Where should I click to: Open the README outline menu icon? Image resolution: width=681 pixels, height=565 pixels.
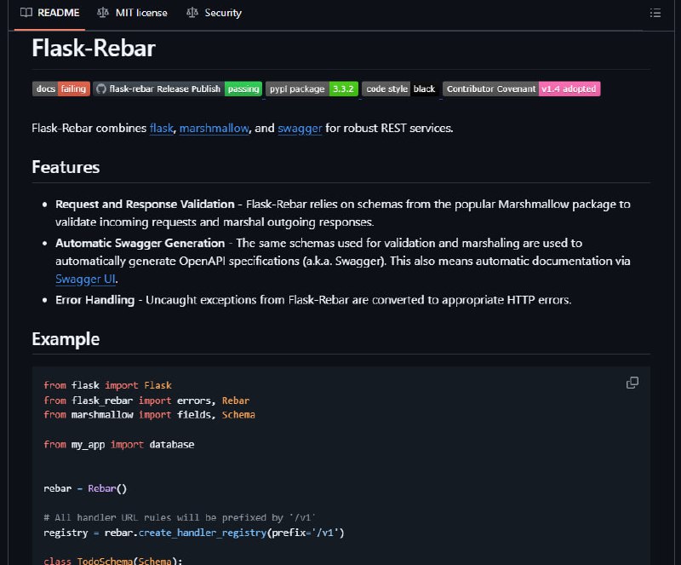point(655,13)
